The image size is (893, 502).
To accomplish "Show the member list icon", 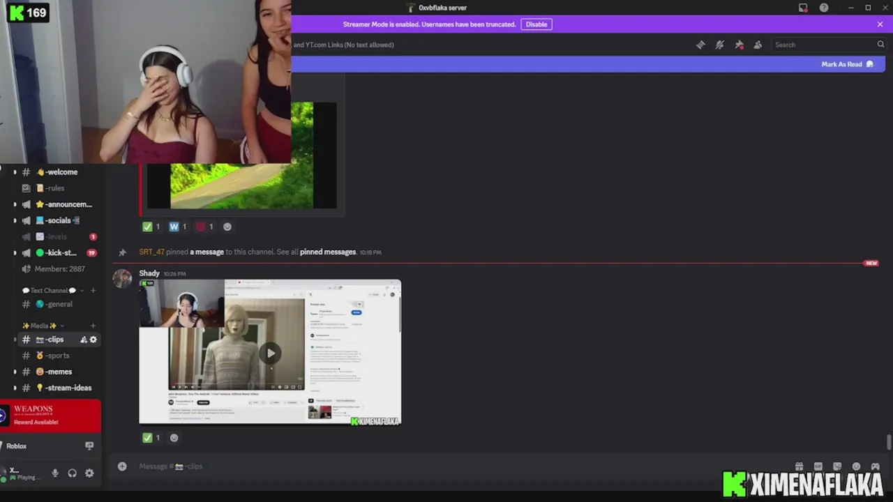I will [758, 45].
